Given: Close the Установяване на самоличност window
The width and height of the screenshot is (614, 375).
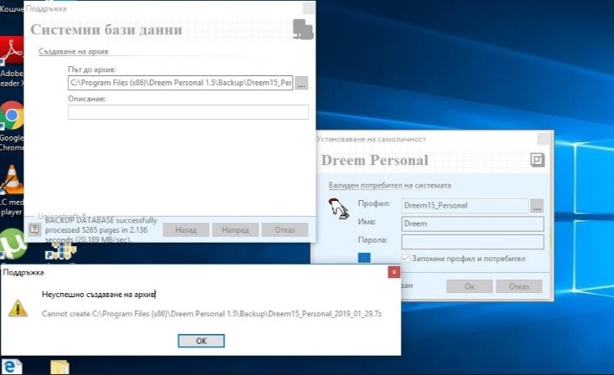Looking at the screenshot, I should pos(544,138).
